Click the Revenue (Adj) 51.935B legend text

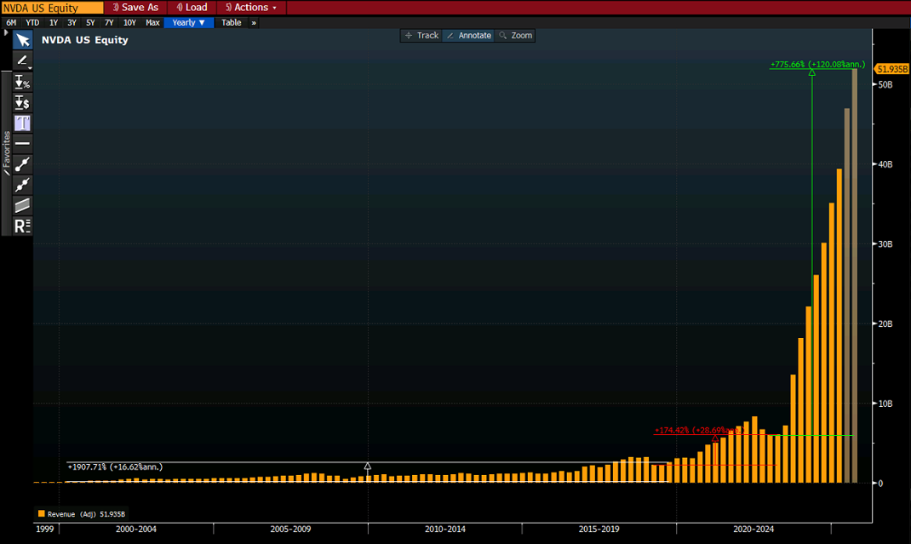coord(86,514)
